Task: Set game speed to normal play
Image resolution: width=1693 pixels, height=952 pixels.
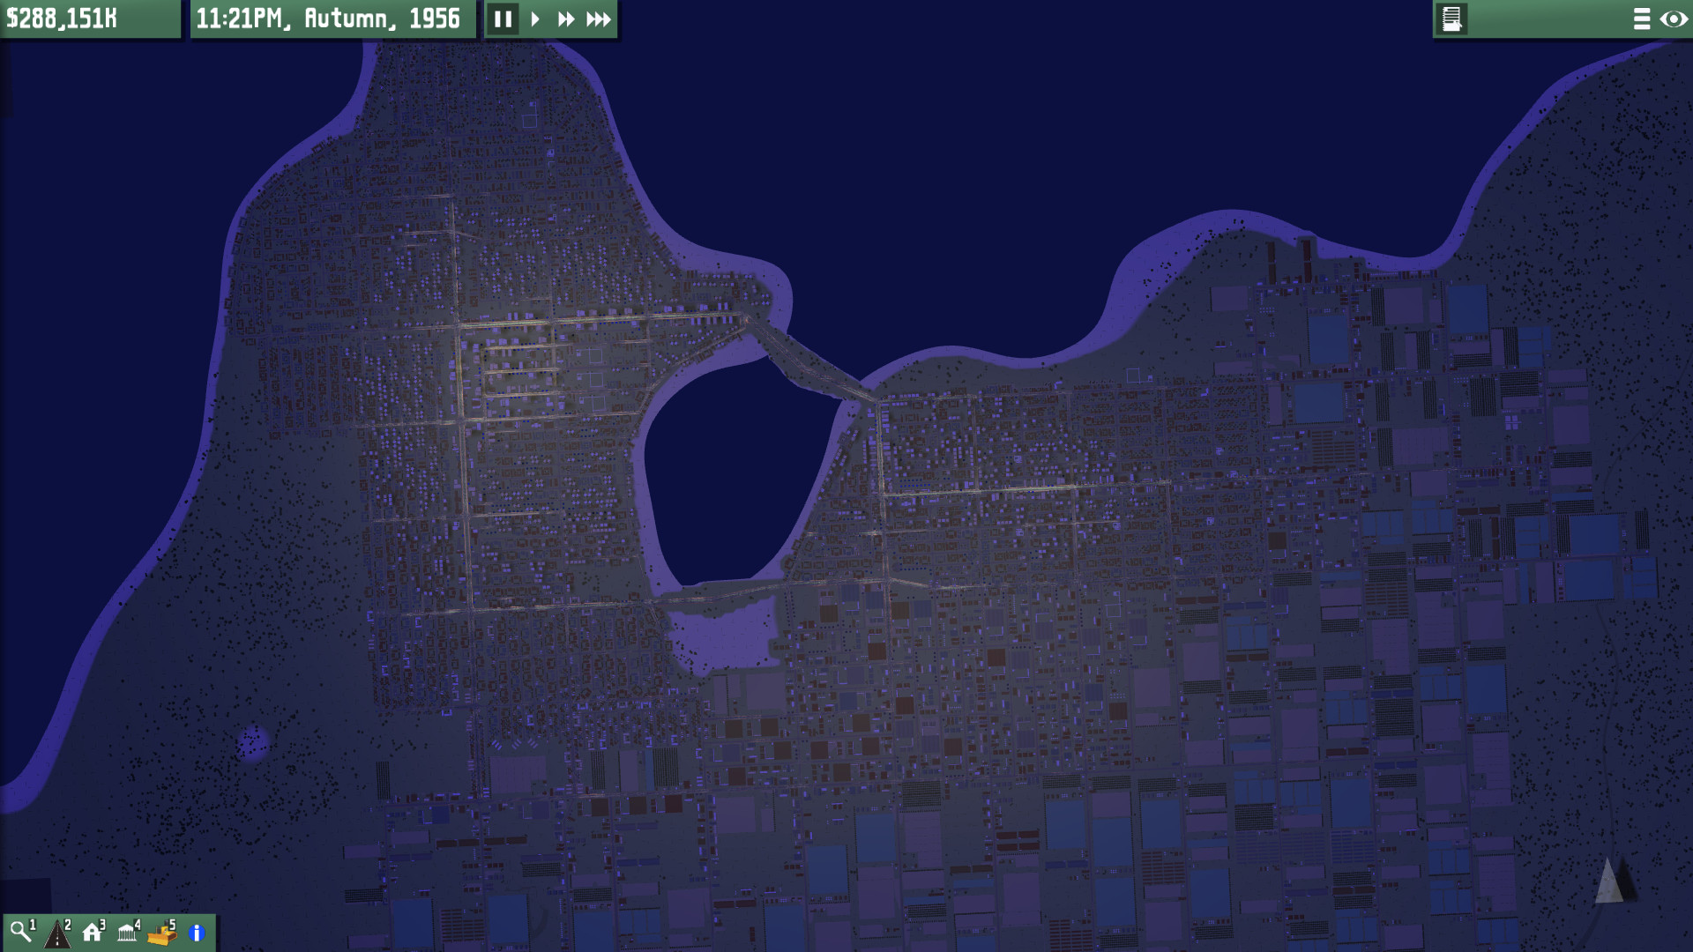Action: [x=535, y=19]
